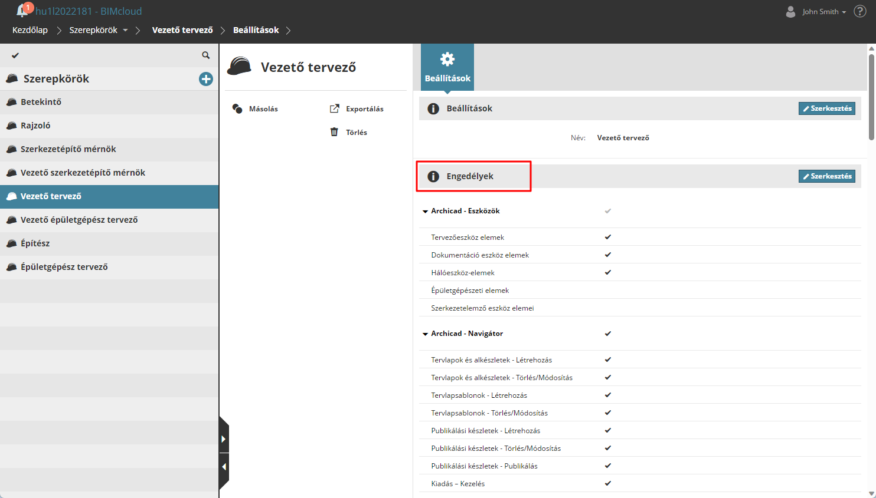Click the info icon beside Engedélyek heading

tap(433, 176)
